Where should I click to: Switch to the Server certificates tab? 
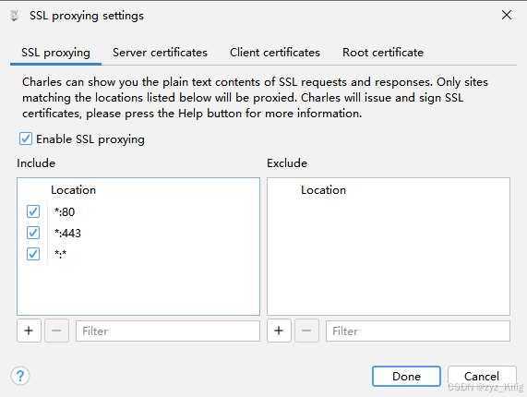click(x=160, y=53)
